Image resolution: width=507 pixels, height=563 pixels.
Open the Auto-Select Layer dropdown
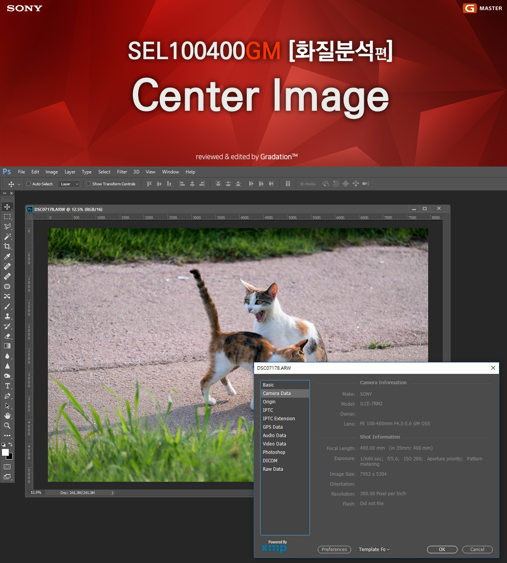pyautogui.click(x=69, y=184)
